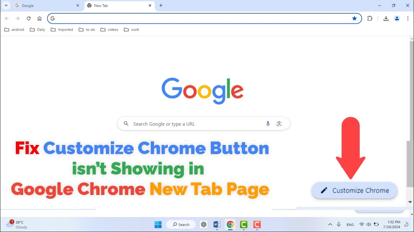The height and width of the screenshot is (232, 414).
Task: Reload the page
Action: pyautogui.click(x=28, y=18)
